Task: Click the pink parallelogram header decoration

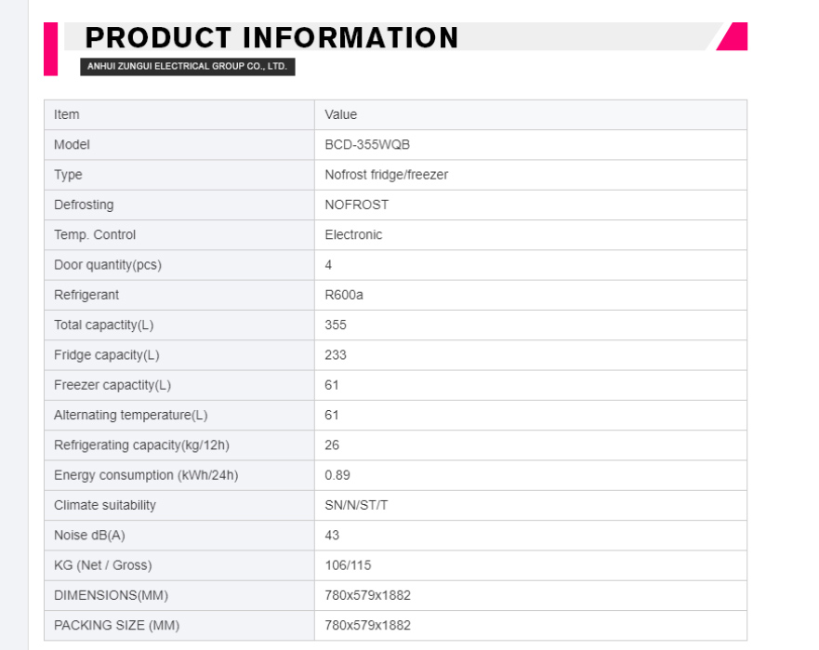Action: point(733,36)
